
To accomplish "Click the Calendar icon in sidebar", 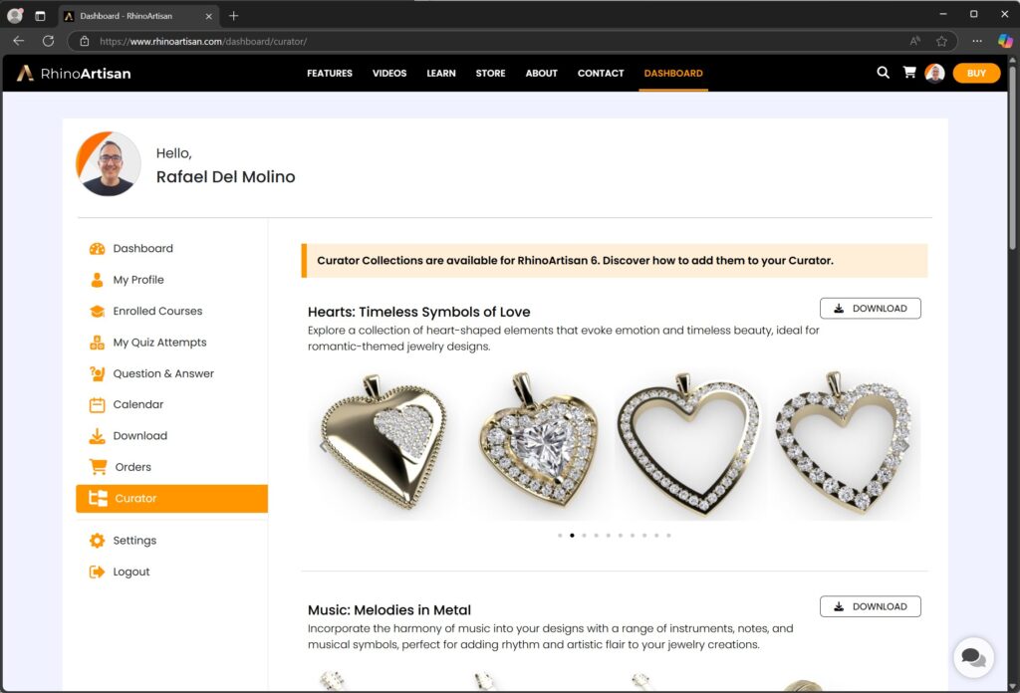I will pyautogui.click(x=97, y=404).
